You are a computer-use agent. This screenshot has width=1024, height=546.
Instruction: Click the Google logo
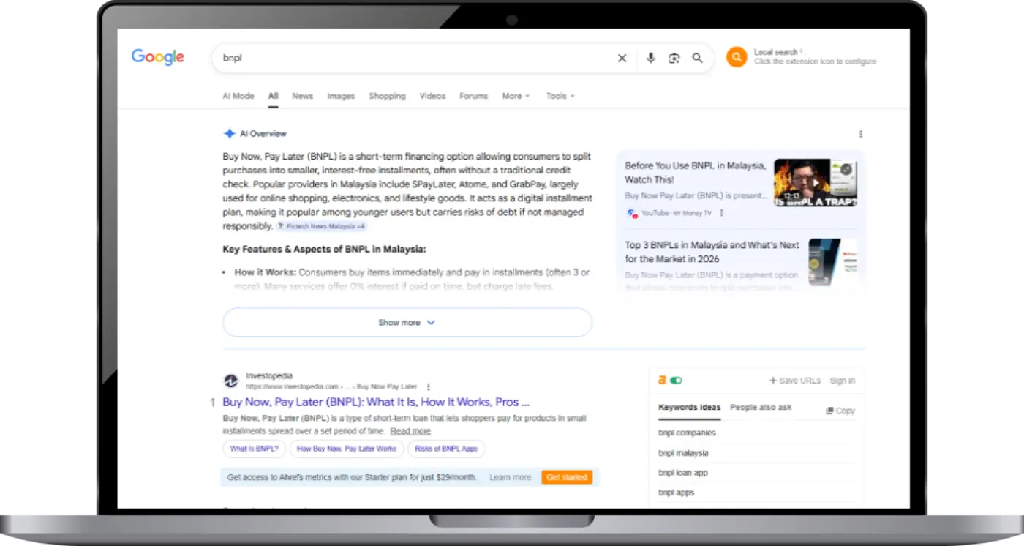pos(158,57)
